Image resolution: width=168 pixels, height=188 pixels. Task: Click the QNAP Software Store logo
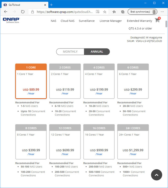point(11,20)
